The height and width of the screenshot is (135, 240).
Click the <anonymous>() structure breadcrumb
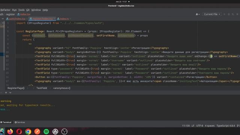point(61,88)
